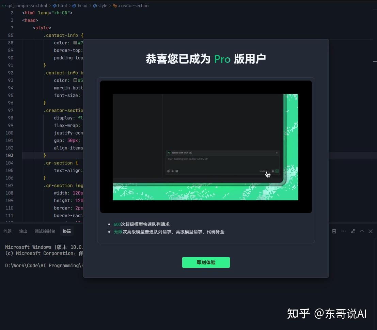The height and width of the screenshot is (330, 377).
Task: Click the launch profile sliders icon
Action: (x=353, y=231)
